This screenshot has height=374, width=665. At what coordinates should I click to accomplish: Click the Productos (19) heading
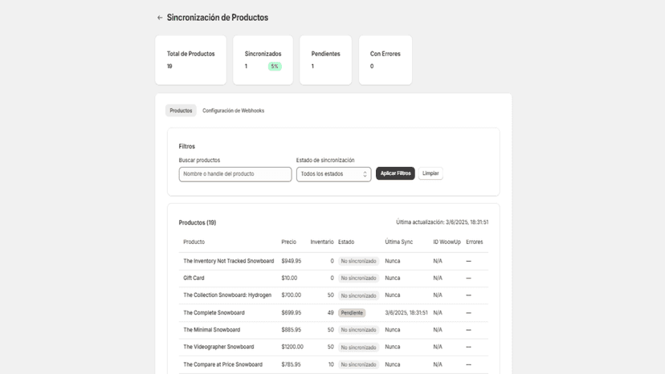coord(198,222)
